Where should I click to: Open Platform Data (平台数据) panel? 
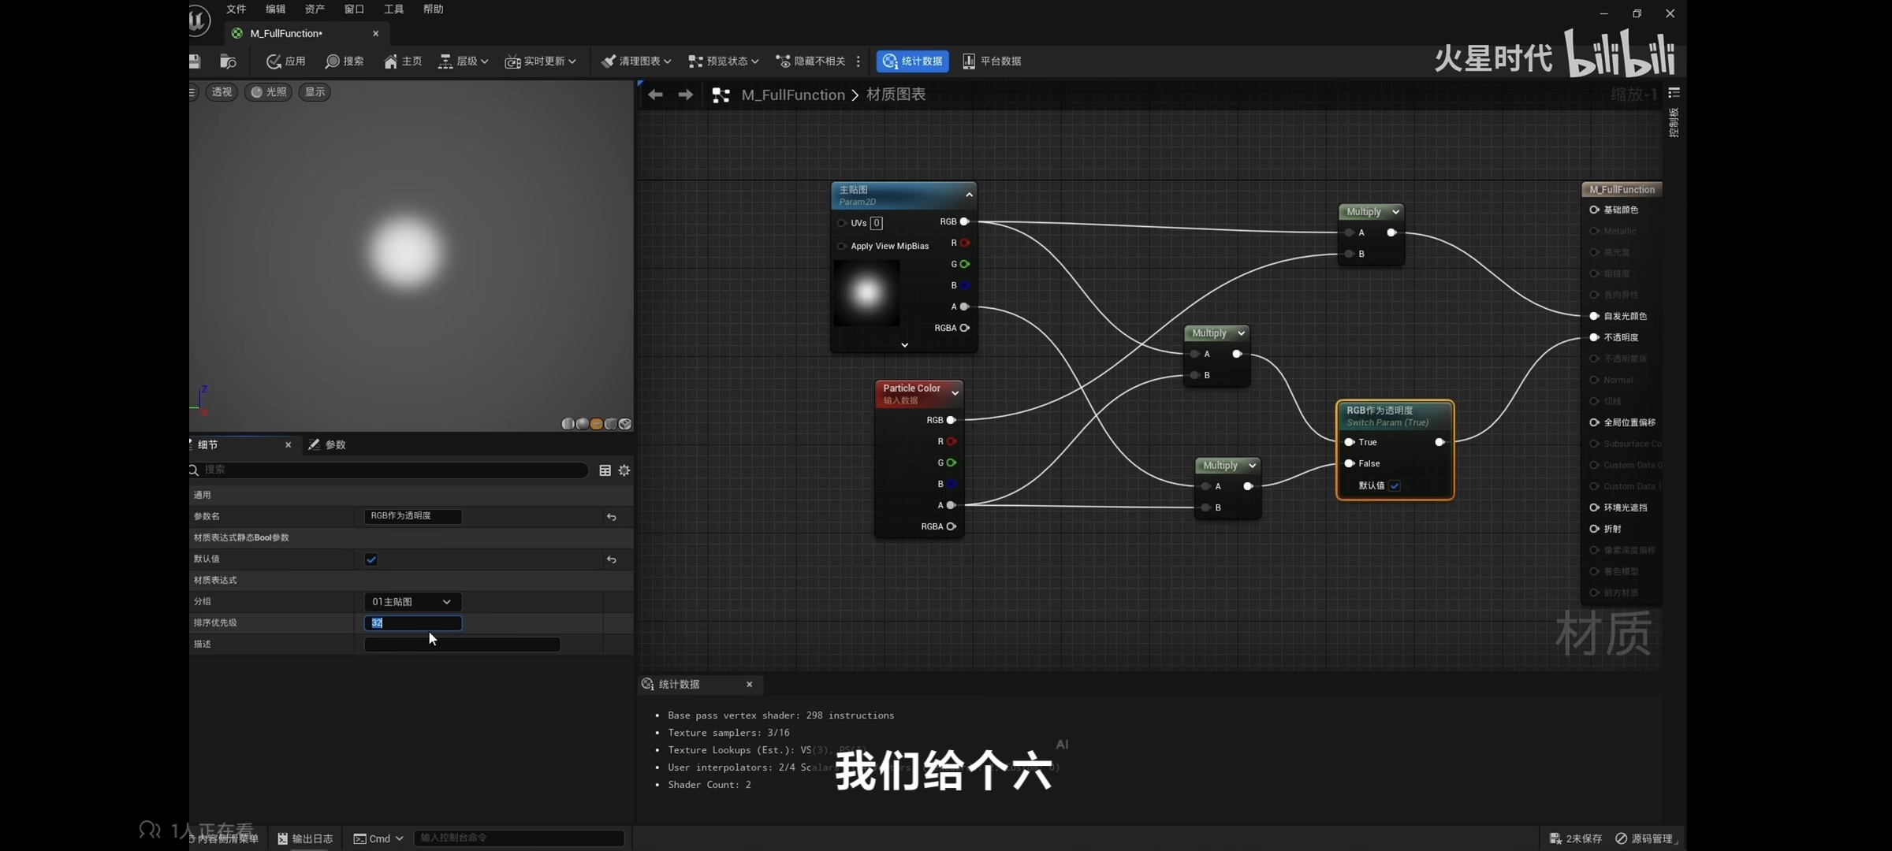[992, 61]
